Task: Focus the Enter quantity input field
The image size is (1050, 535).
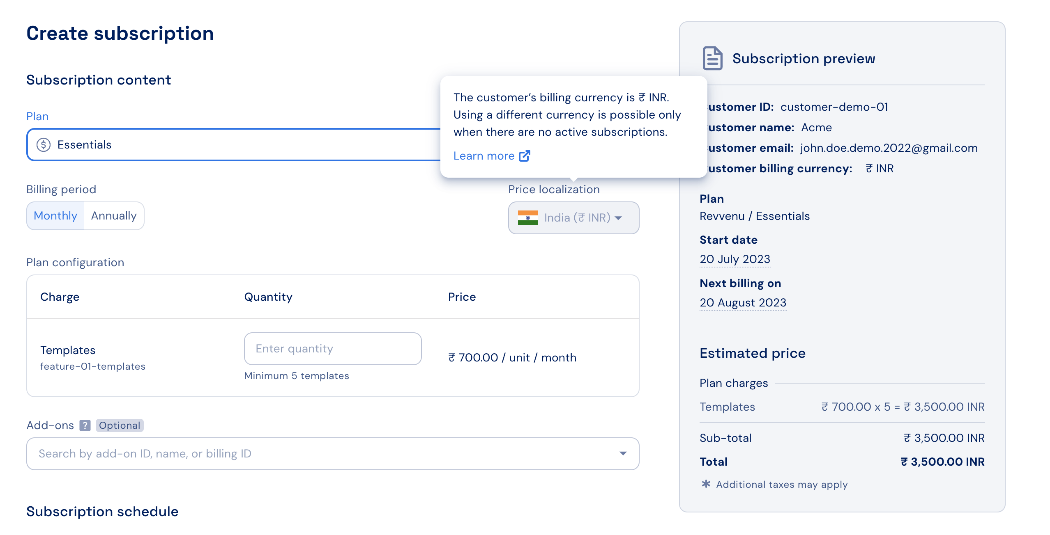Action: pyautogui.click(x=333, y=349)
